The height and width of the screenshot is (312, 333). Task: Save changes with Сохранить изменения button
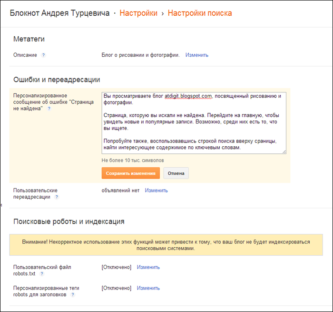coord(131,173)
